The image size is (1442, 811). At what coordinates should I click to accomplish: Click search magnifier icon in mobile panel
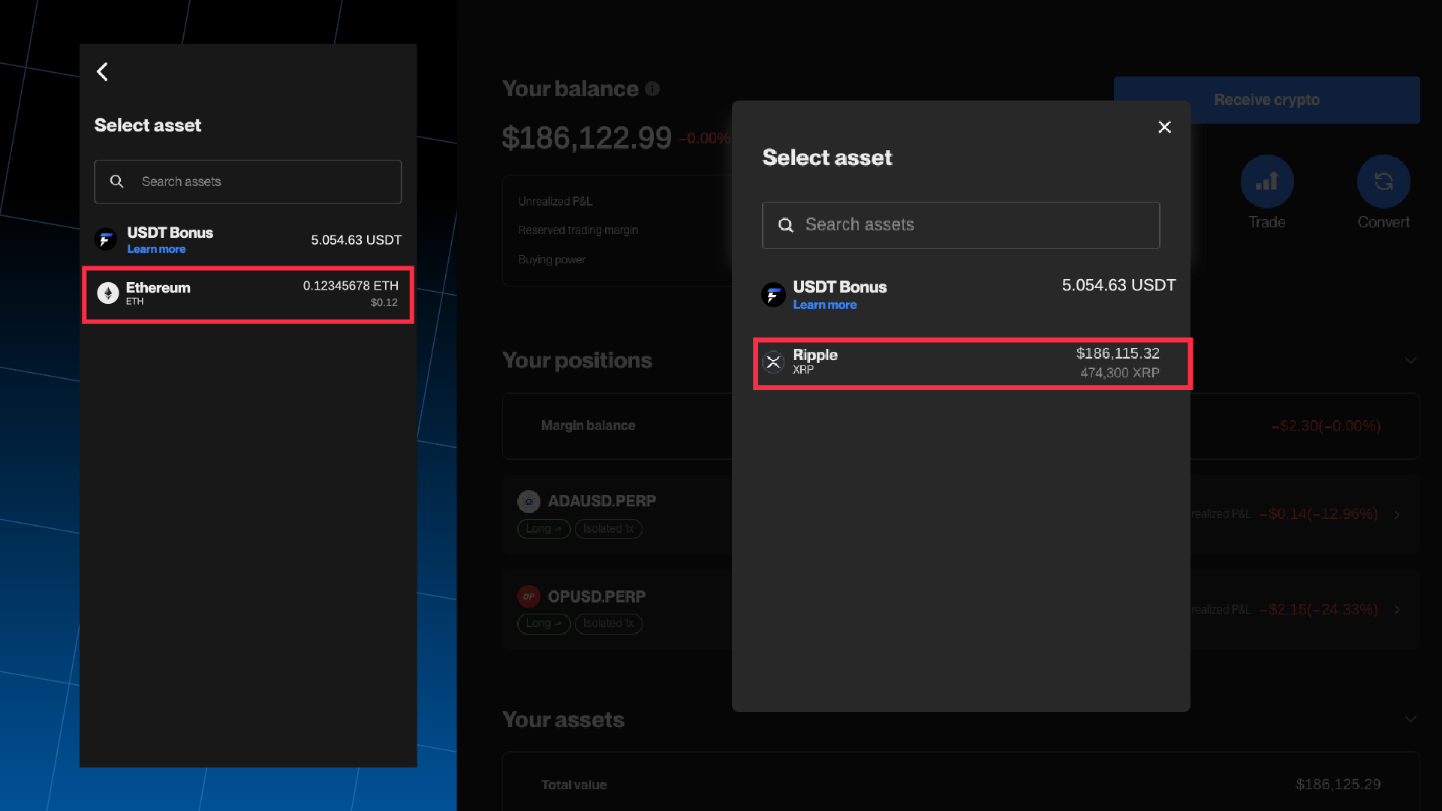[x=116, y=182]
